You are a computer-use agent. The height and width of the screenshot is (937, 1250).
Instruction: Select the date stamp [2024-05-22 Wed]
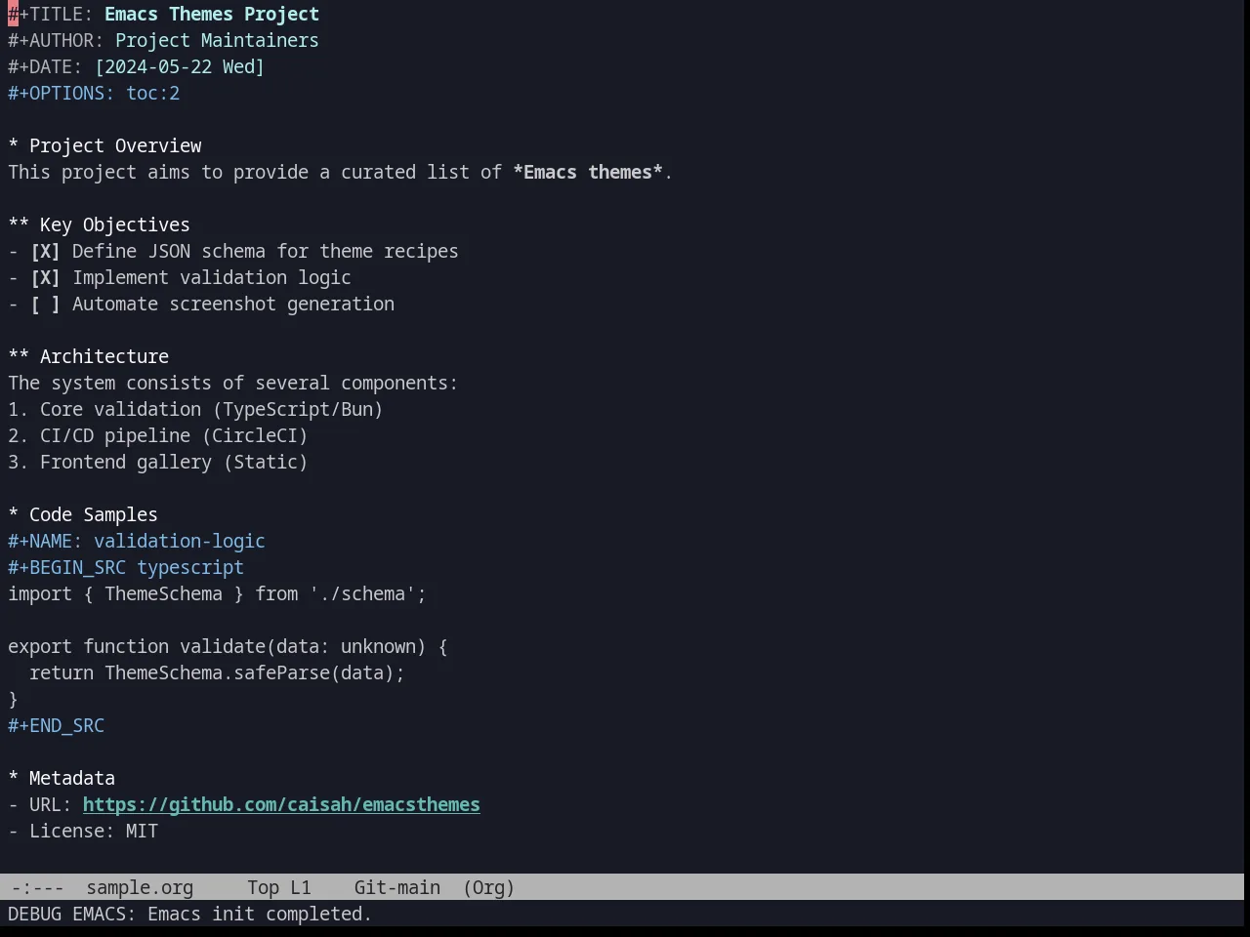click(180, 66)
